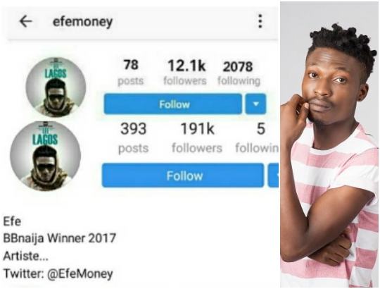This screenshot has width=380, height=289.
Task: Click the efemoney username title
Action: click(83, 22)
